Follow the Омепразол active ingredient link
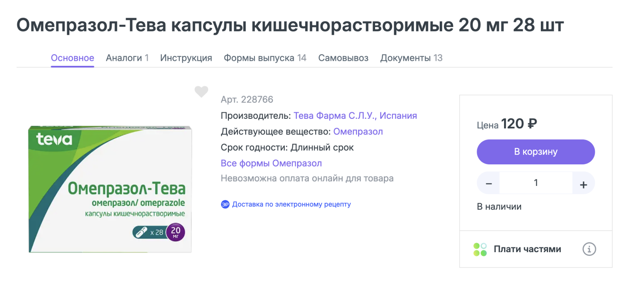 point(358,131)
